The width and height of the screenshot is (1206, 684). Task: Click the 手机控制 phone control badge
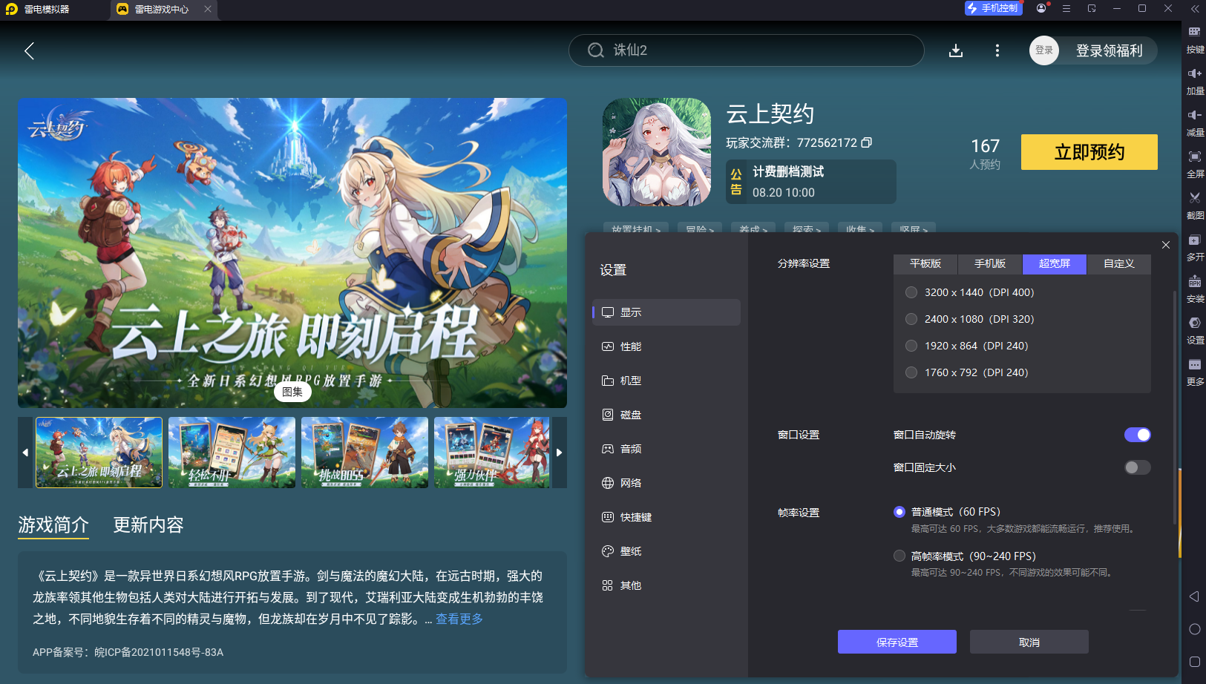[x=993, y=8]
